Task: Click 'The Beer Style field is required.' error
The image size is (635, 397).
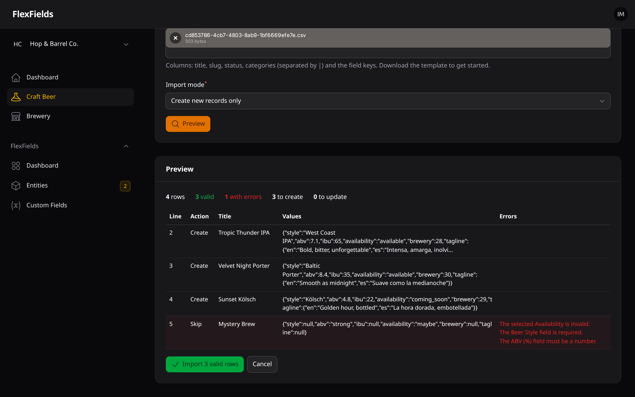Action: coord(541,332)
